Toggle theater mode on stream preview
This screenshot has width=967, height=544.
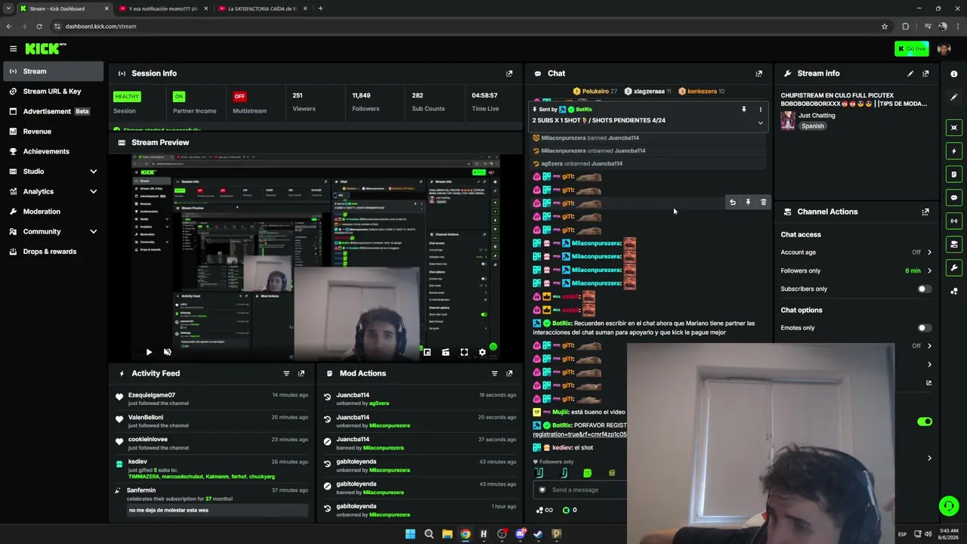[x=446, y=352]
